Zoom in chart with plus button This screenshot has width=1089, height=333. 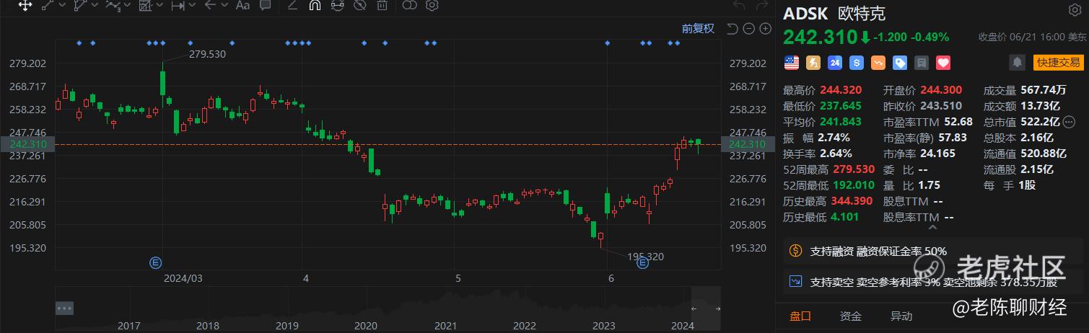pos(765,29)
